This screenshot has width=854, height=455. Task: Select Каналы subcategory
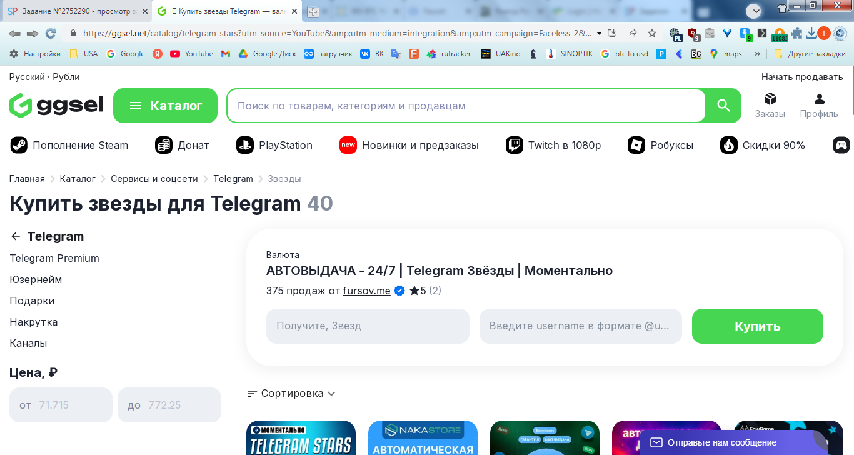28,343
